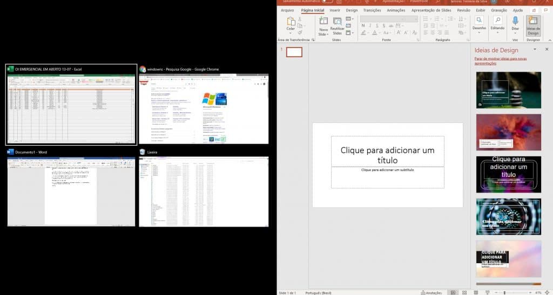This screenshot has height=295, width=553.
Task: Open the Arquivo menu
Action: 287,11
